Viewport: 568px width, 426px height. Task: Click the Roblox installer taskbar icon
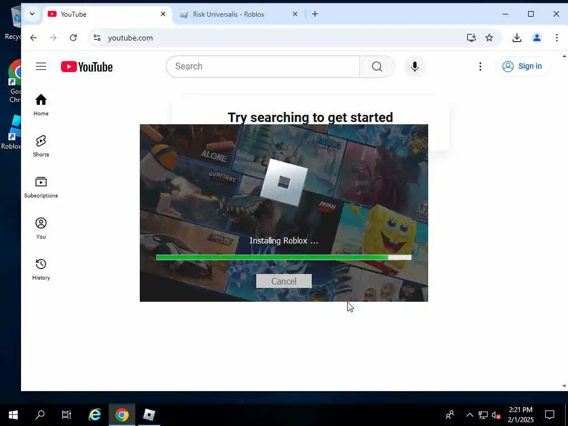pyautogui.click(x=149, y=415)
